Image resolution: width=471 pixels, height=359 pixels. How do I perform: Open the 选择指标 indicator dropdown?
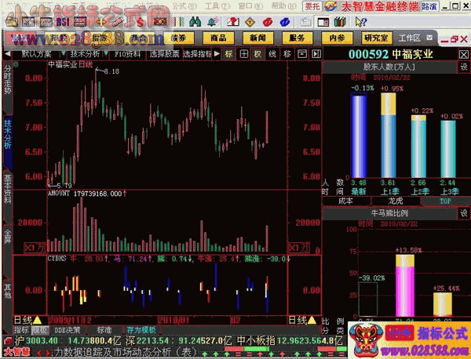coord(200,54)
